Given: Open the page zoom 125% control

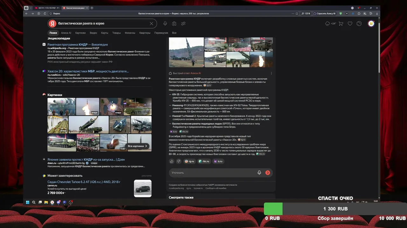Looking at the screenshot, I should 306,14.
